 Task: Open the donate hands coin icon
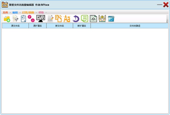tap(102, 18)
